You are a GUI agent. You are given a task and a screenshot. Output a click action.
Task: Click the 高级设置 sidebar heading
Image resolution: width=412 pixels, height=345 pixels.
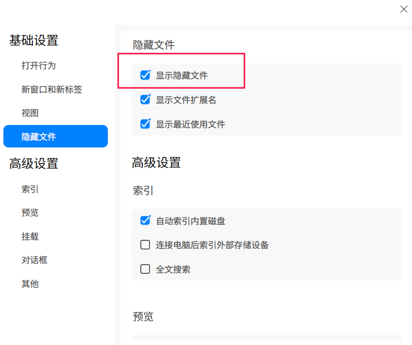34,164
